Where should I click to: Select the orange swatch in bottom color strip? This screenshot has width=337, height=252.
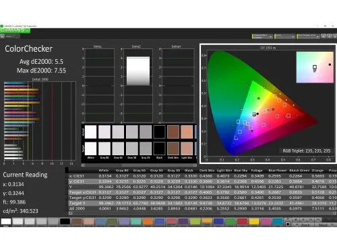point(148,221)
